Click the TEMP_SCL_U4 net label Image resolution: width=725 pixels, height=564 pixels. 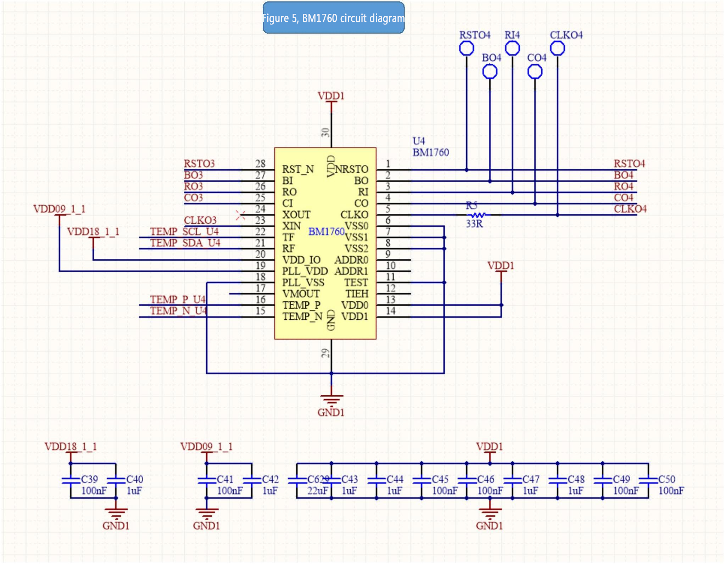click(184, 231)
